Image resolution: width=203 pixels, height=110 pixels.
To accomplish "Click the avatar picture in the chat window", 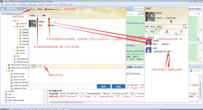I will pos(33,24).
